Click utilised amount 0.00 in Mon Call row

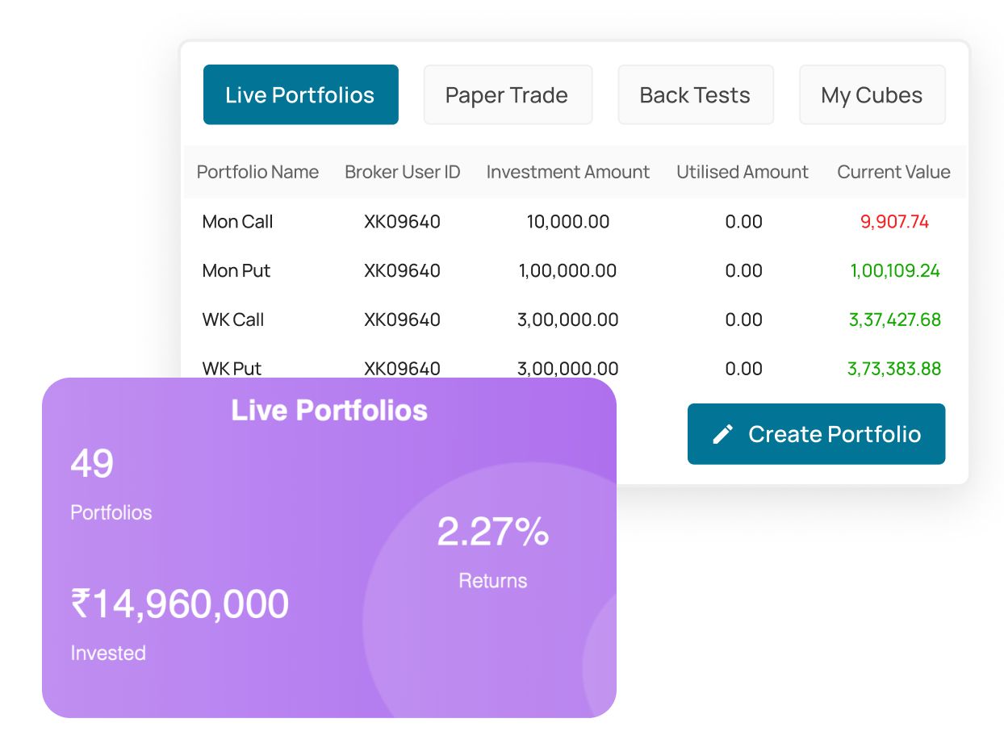pos(743,221)
